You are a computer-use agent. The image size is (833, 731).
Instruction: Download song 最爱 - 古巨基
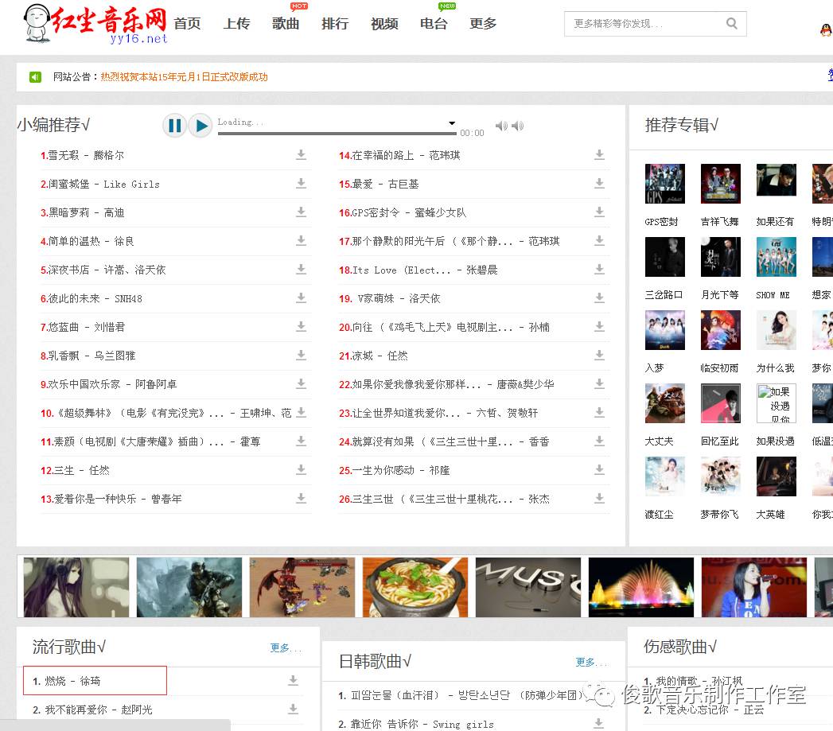tap(599, 183)
